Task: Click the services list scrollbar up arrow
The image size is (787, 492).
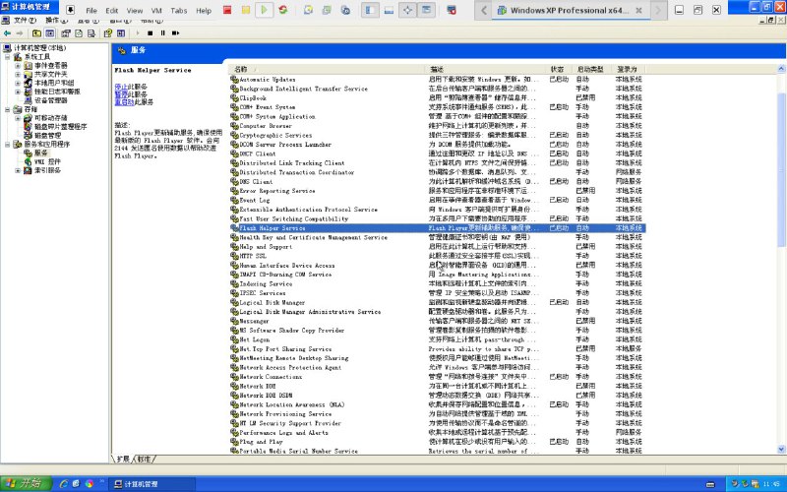Action: (781, 69)
